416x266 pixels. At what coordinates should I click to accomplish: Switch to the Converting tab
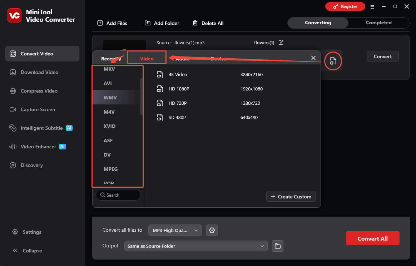click(x=318, y=23)
